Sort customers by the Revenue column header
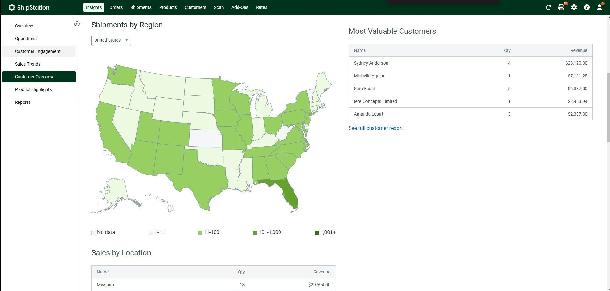The height and width of the screenshot is (291, 610). click(578, 50)
